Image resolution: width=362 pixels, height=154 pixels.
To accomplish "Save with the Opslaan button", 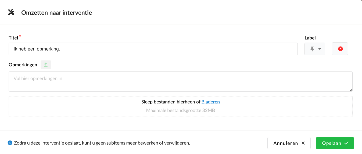I will (x=335, y=143).
